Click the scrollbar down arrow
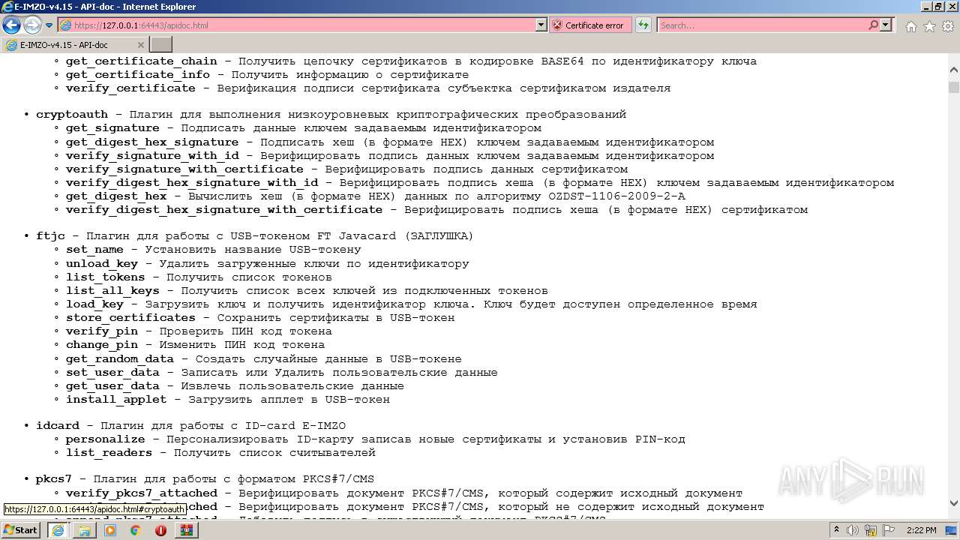 tap(953, 503)
